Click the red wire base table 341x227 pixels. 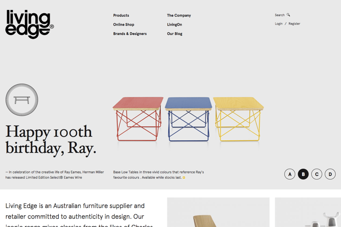click(x=138, y=119)
